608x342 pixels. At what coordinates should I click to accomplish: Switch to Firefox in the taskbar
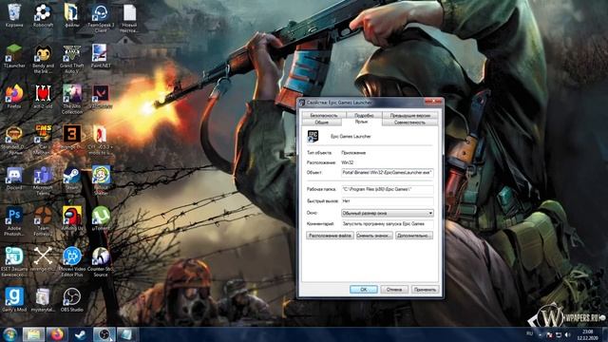coord(57,334)
